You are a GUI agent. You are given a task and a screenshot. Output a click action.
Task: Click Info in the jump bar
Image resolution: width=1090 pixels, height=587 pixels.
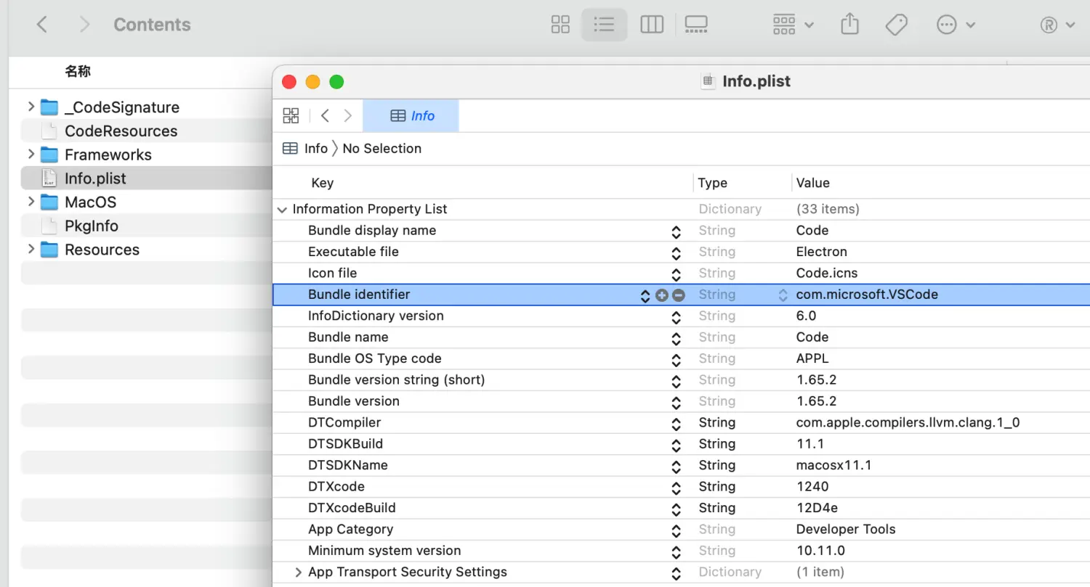(315, 148)
